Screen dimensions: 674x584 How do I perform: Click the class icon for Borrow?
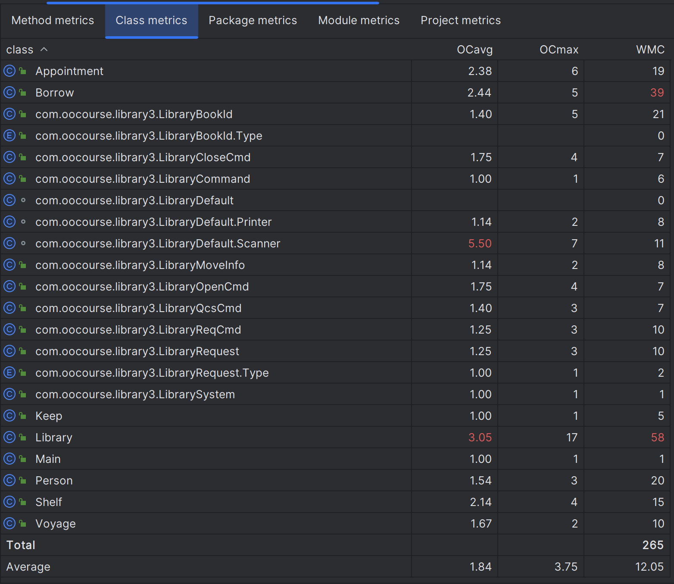coord(9,92)
